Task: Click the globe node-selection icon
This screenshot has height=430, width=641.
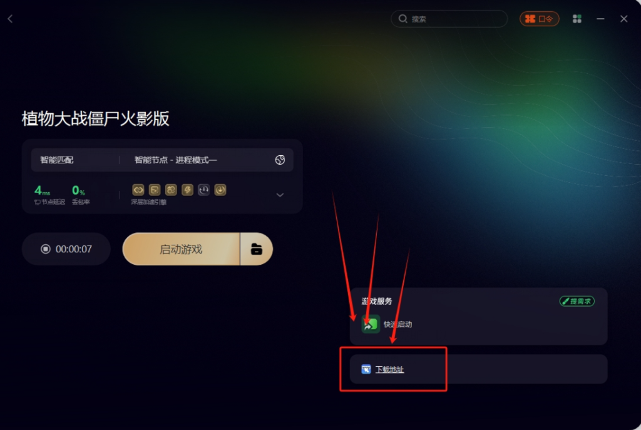Action: pos(280,160)
